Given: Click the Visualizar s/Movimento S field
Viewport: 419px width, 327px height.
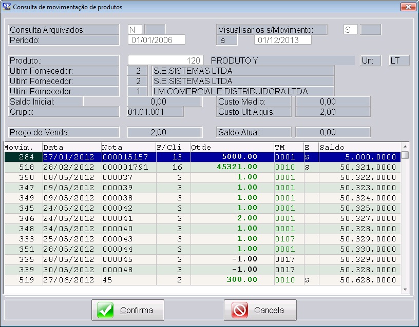Looking at the screenshot, I should 351,30.
